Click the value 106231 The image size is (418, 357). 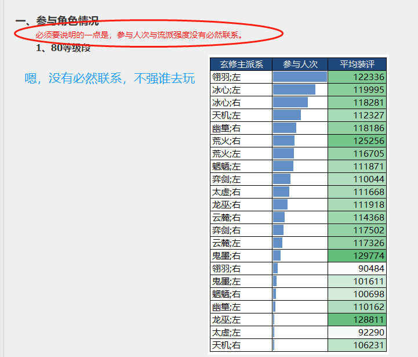369,345
